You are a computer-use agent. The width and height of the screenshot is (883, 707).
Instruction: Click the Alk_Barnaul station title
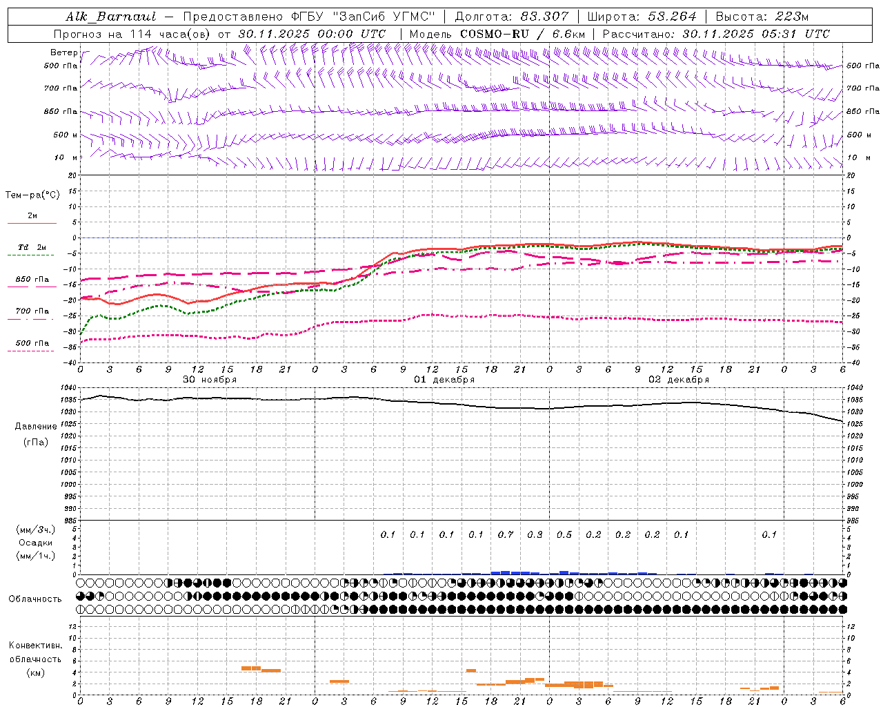coord(111,17)
